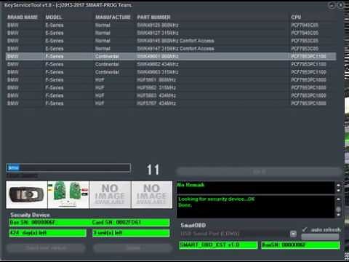349x262 pixels.
Task: Select the HUF5662 315MHz row
Action: [x=171, y=87]
